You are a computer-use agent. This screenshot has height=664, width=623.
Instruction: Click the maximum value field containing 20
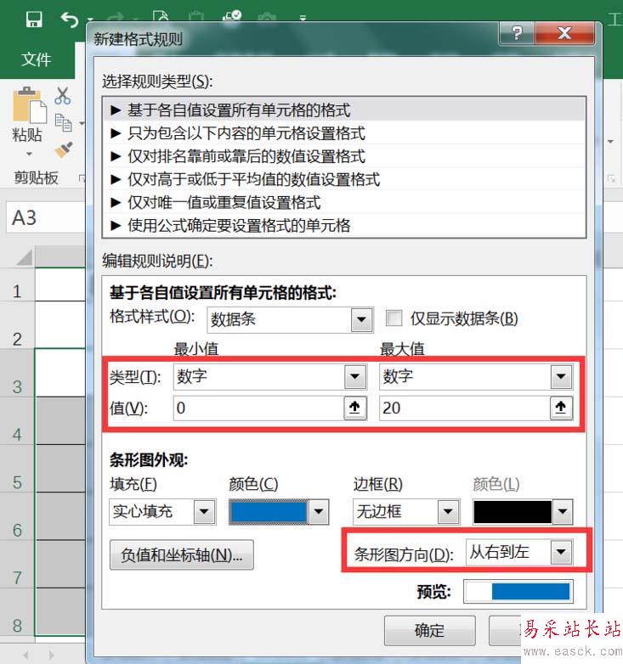(465, 408)
